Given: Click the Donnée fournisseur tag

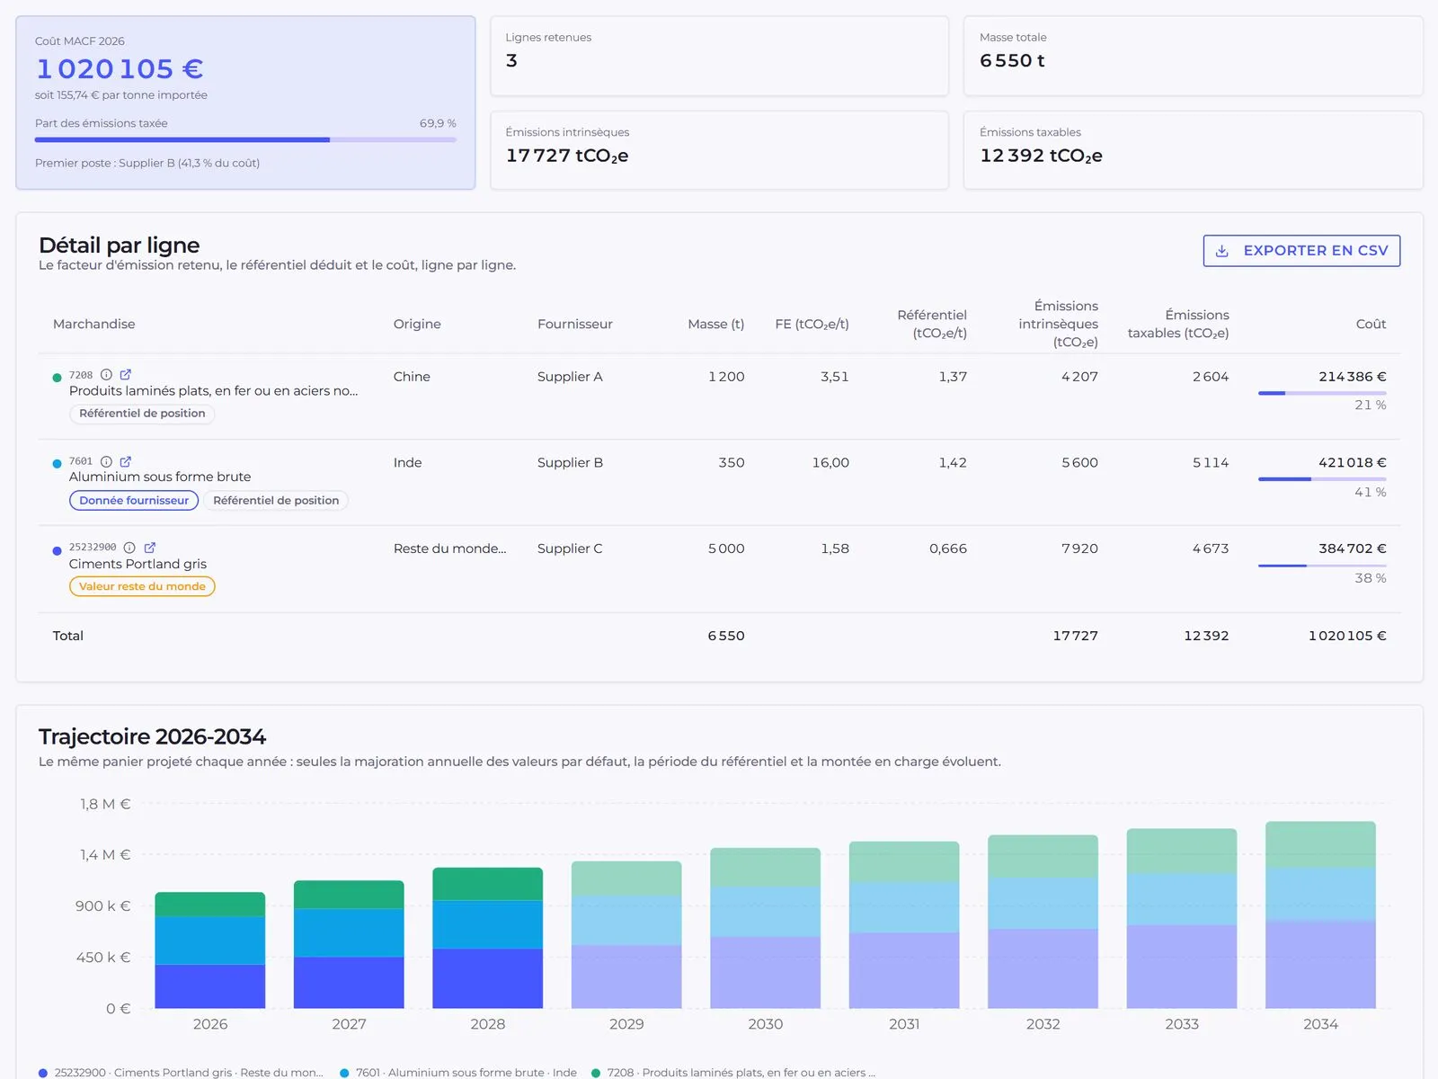Looking at the screenshot, I should tap(134, 501).
